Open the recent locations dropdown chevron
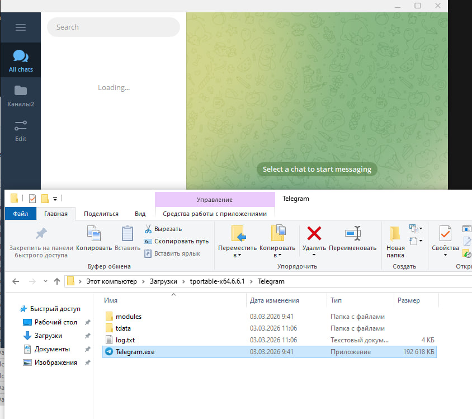 click(x=45, y=281)
